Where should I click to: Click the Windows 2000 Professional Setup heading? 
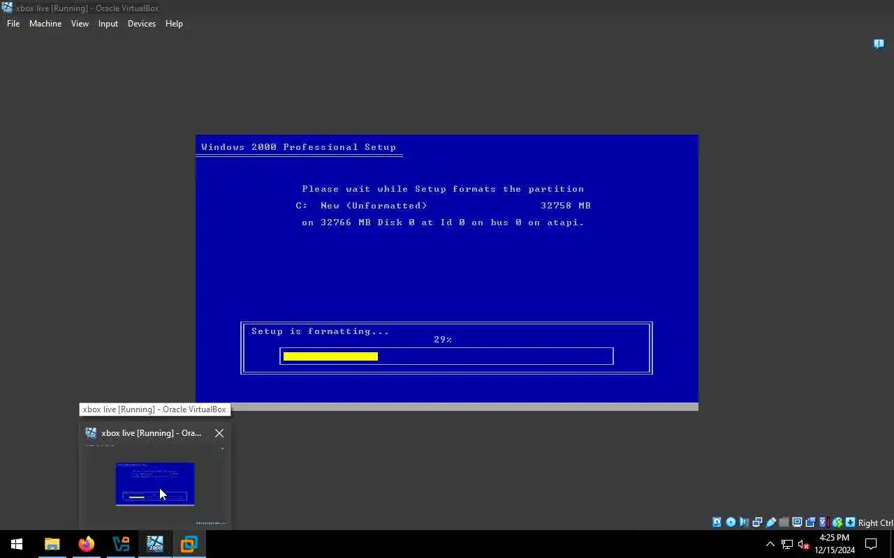click(299, 147)
